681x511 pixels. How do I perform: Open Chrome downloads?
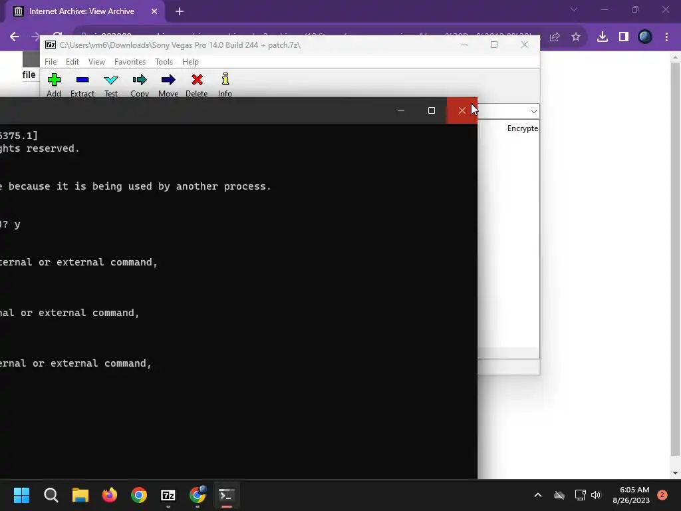click(602, 37)
